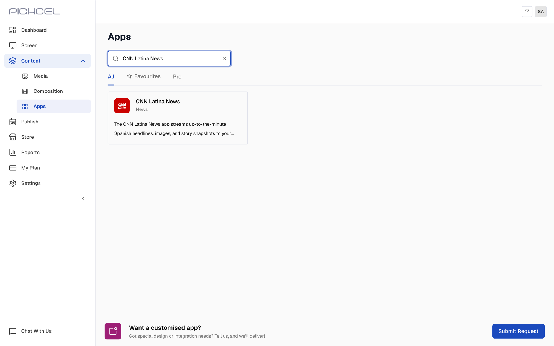Go to Store section
The height and width of the screenshot is (346, 554).
tap(48, 137)
